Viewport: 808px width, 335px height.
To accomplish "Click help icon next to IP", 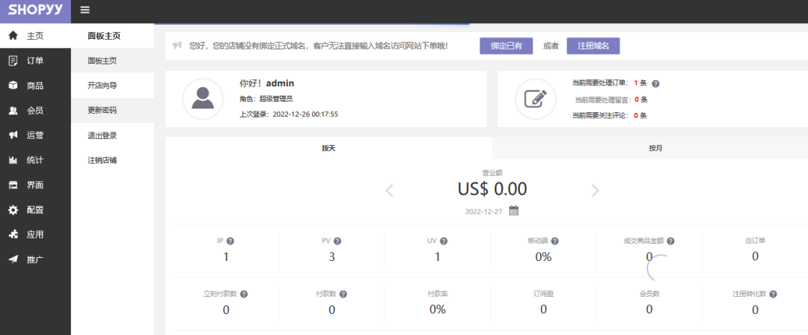I will [x=230, y=241].
